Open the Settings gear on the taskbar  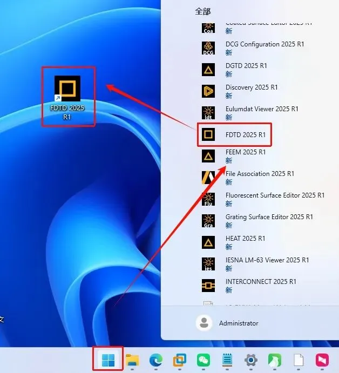click(251, 360)
